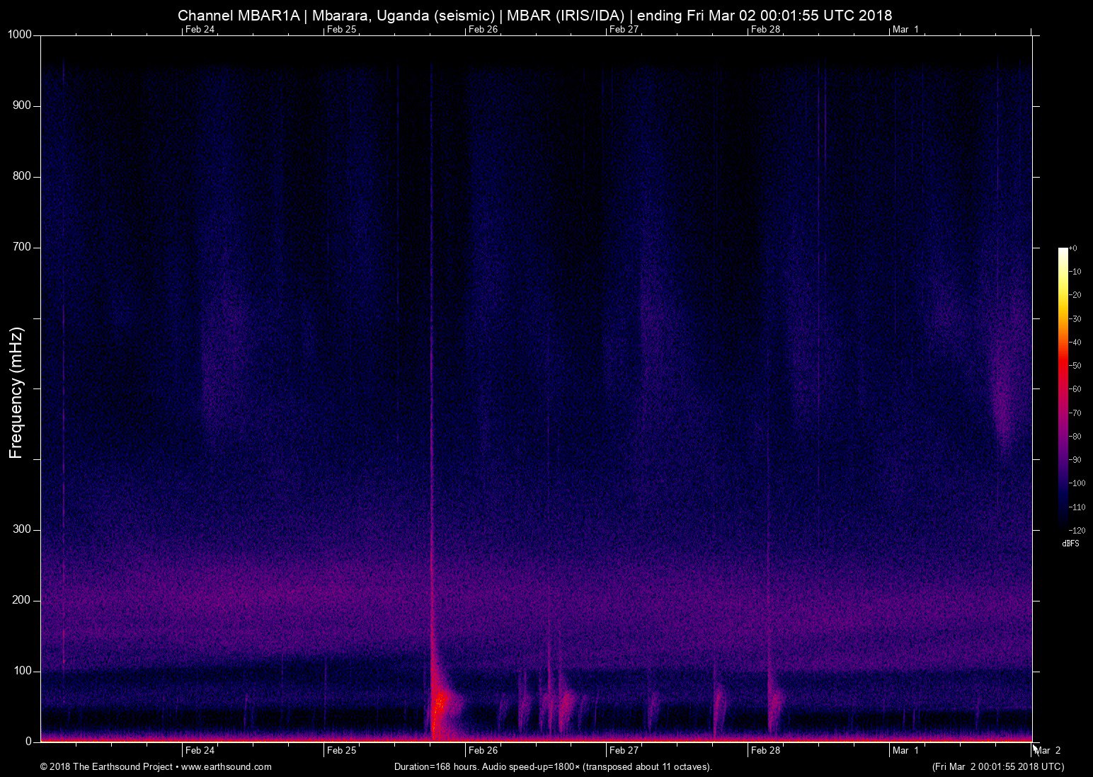Click the 800 frequency tick label
Image resolution: width=1093 pixels, height=777 pixels.
[23, 176]
